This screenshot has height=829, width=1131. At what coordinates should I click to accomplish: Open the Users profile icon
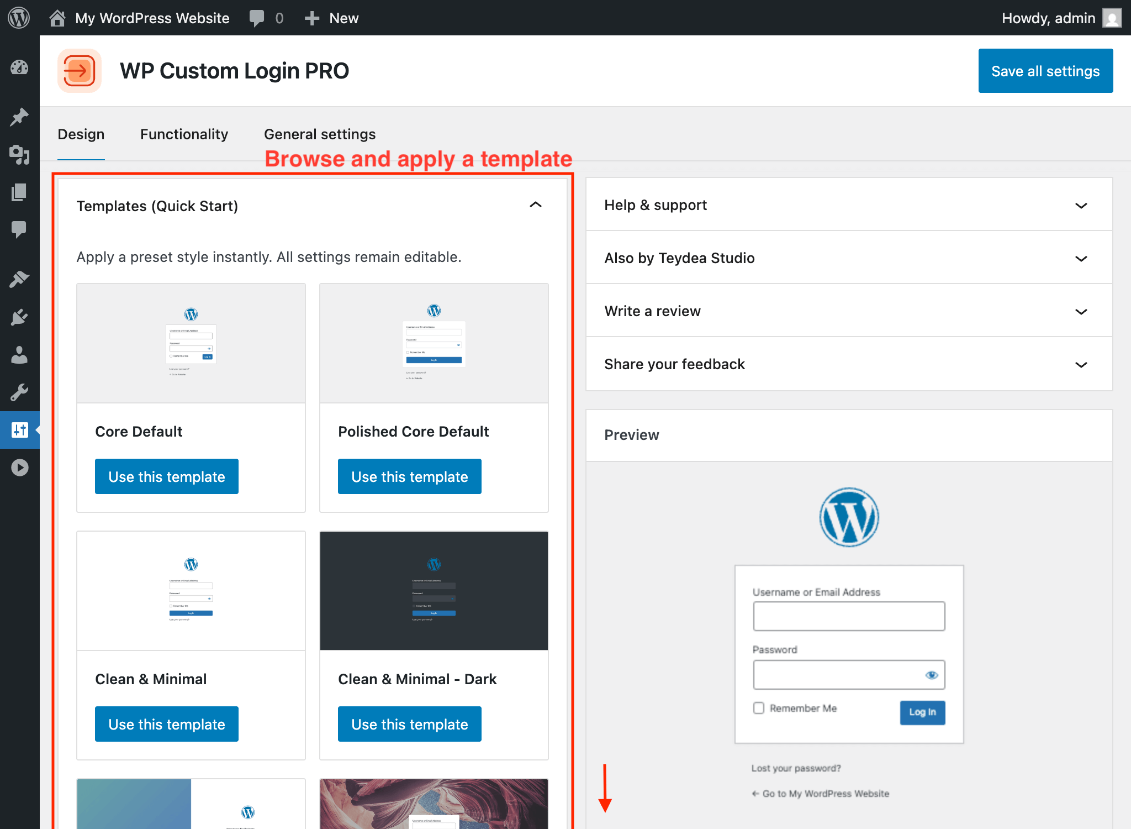click(x=19, y=355)
